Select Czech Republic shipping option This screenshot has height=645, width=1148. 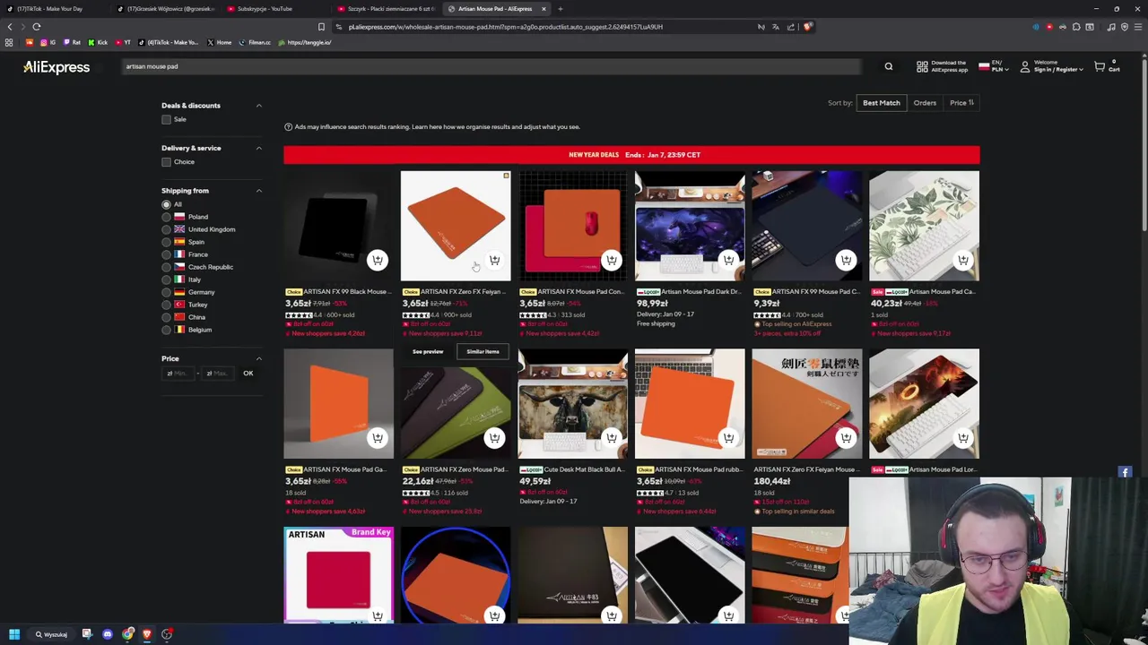click(x=166, y=267)
